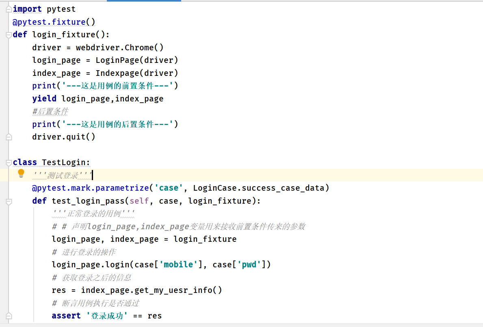Click the blue scrollbar strip at the top
Image resolution: width=483 pixels, height=327 pixels.
[144, 1]
